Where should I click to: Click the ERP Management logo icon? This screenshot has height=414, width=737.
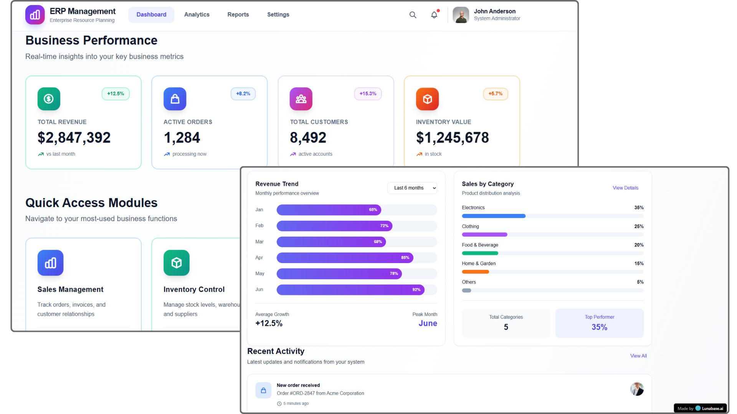click(x=35, y=15)
